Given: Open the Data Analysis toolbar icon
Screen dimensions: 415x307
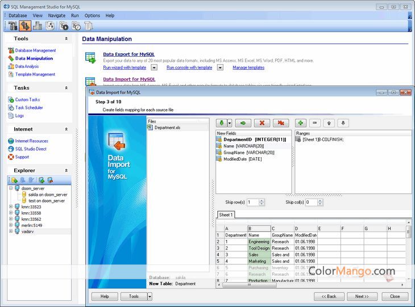Looking at the screenshot, I should point(38,26).
